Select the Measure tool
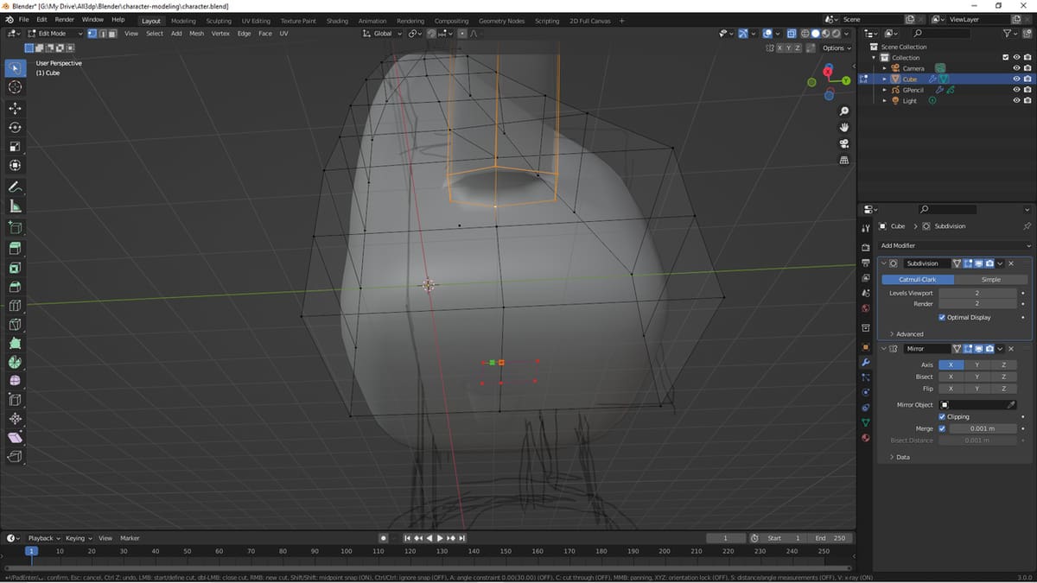This screenshot has width=1037, height=583. (15, 206)
